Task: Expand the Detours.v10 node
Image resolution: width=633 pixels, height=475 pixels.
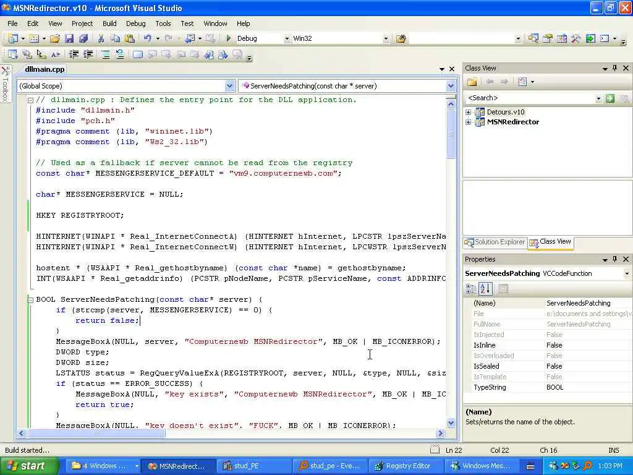Action: (x=469, y=113)
